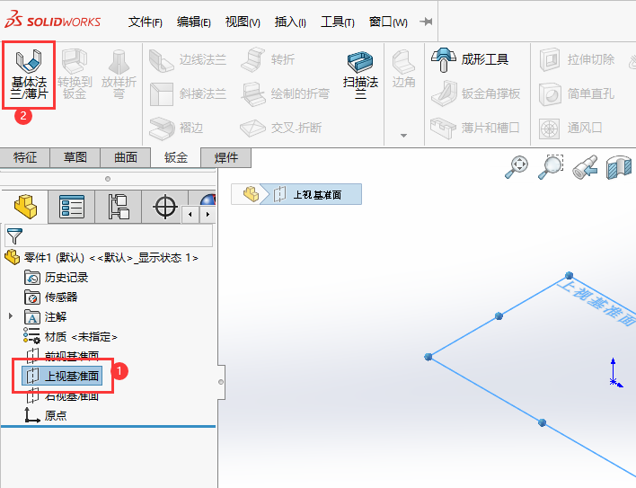Screen dimensions: 636x488
Task: Select 传感器 in feature tree
Action: (50, 297)
